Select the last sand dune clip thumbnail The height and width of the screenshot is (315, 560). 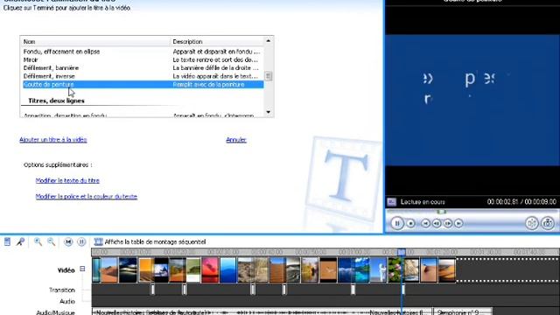[447, 270]
